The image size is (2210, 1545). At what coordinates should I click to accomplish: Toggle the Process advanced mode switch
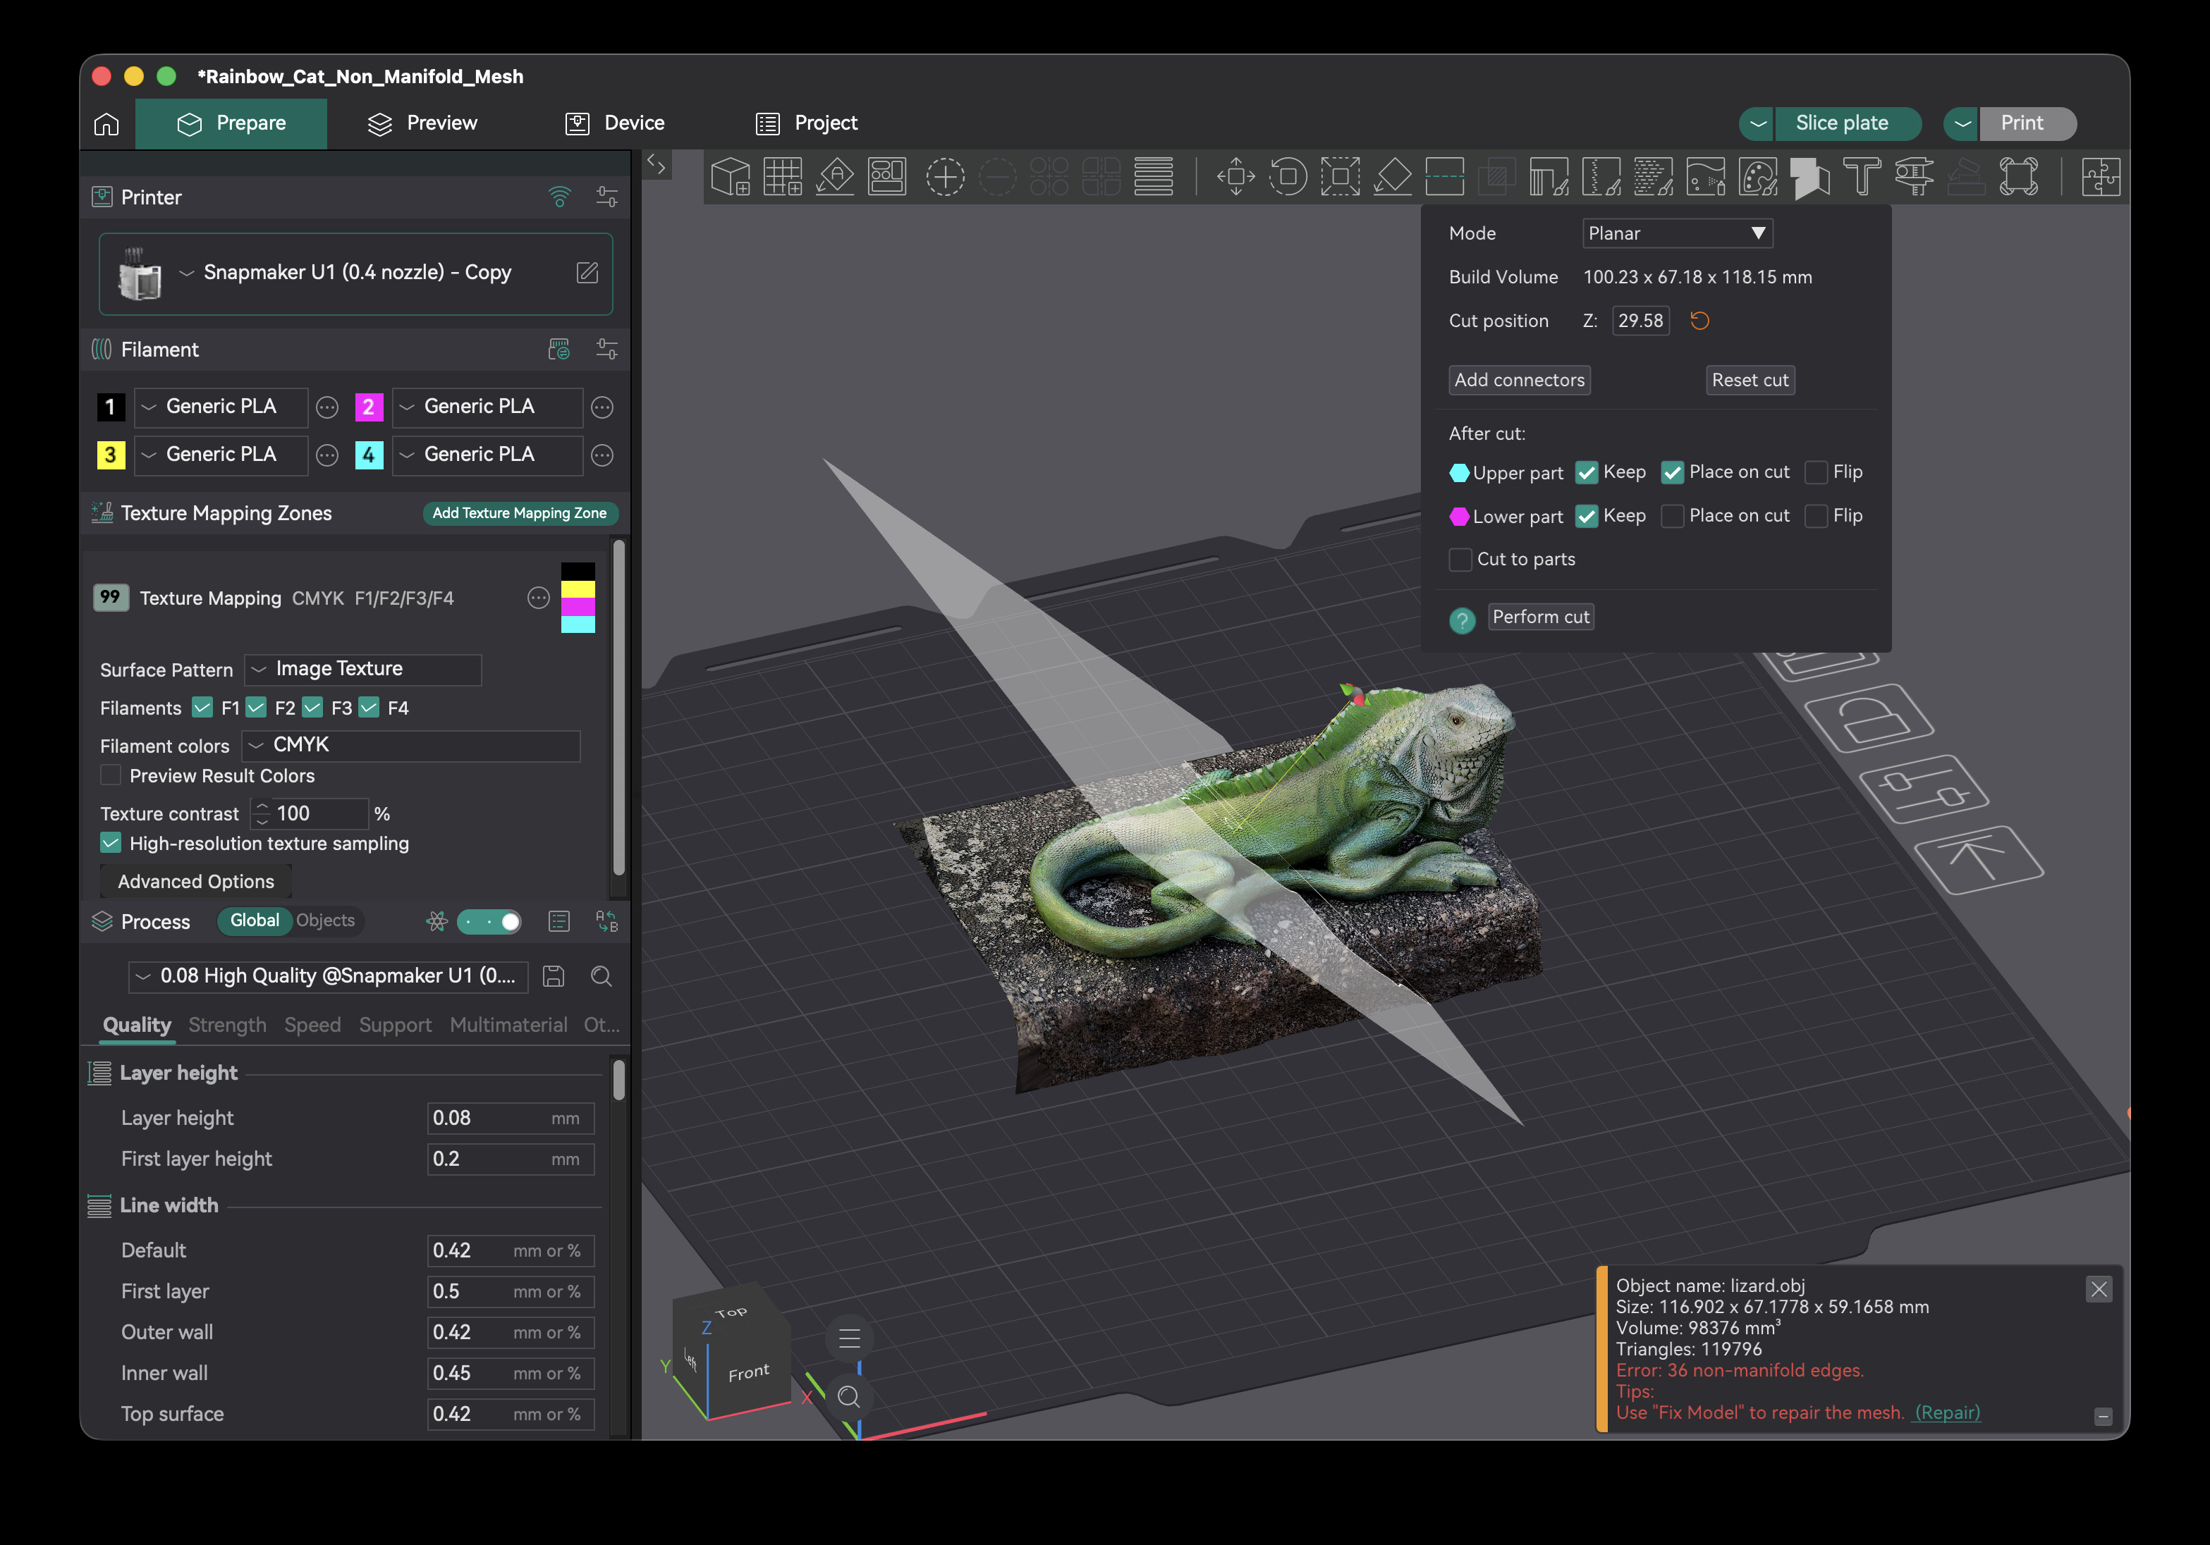click(x=489, y=922)
